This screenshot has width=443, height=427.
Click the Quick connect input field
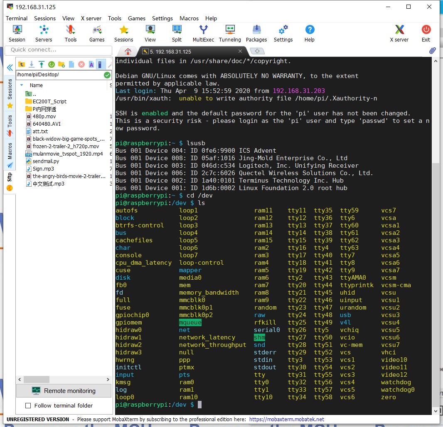(x=59, y=50)
